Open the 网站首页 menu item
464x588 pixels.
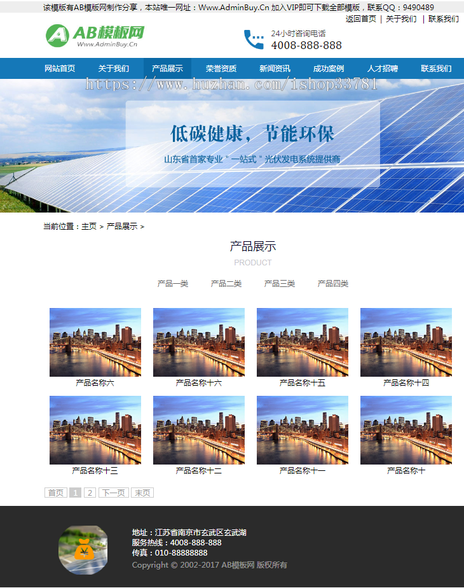coord(60,69)
